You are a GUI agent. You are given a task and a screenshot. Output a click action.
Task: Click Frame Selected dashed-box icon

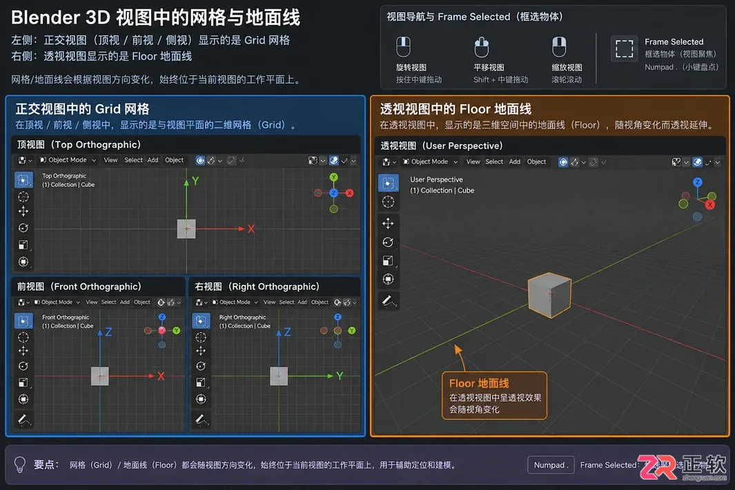[x=625, y=49]
